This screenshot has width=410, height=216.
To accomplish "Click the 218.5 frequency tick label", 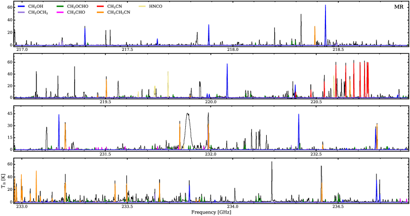I will (x=338, y=49).
